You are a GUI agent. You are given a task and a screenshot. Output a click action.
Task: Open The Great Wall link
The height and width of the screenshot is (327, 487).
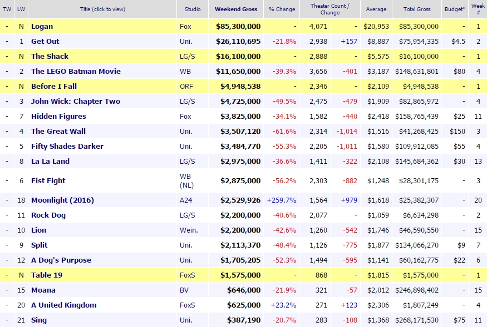tap(58, 131)
